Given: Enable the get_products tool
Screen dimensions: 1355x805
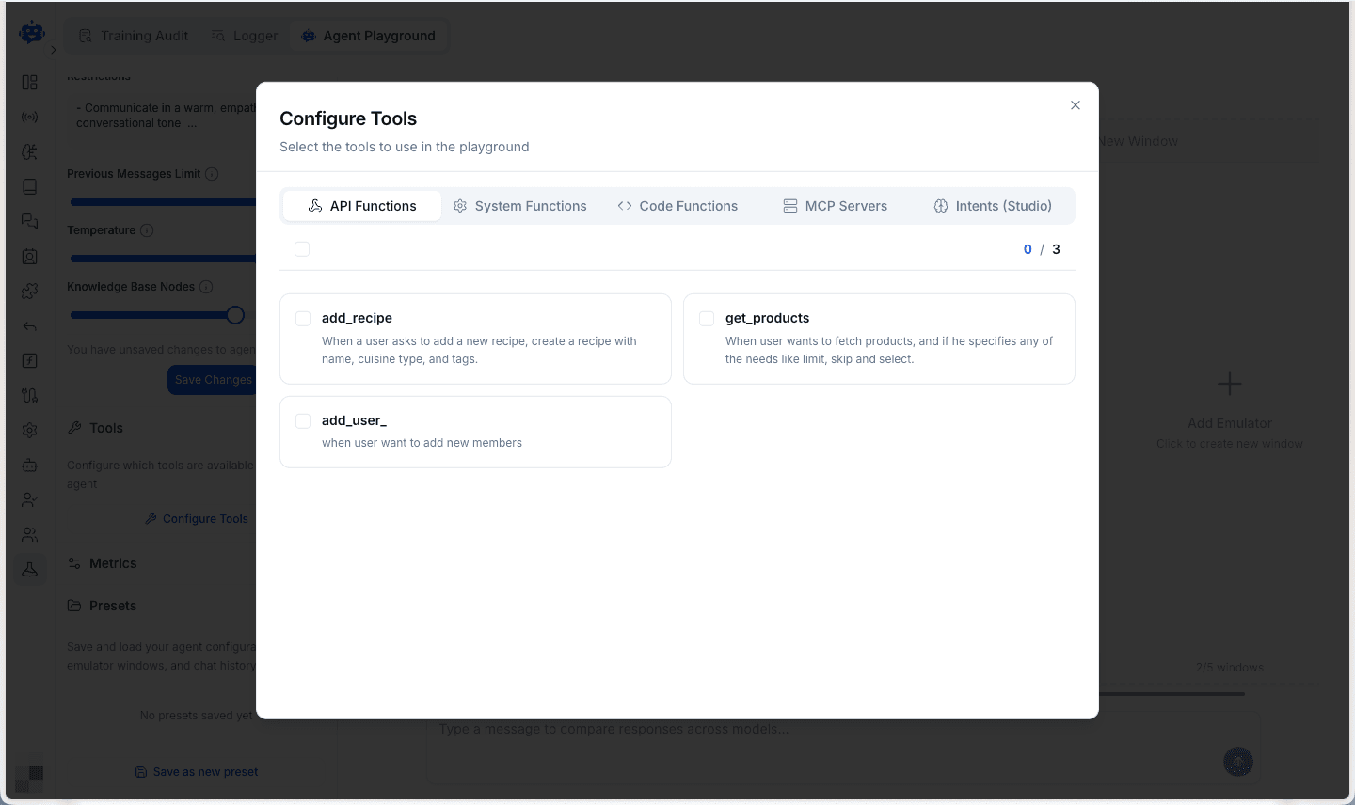Looking at the screenshot, I should [707, 319].
